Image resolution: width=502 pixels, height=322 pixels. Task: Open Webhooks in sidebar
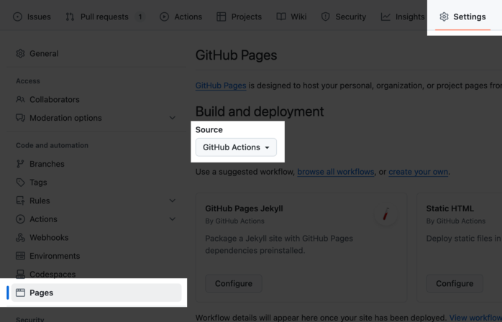tap(96, 237)
